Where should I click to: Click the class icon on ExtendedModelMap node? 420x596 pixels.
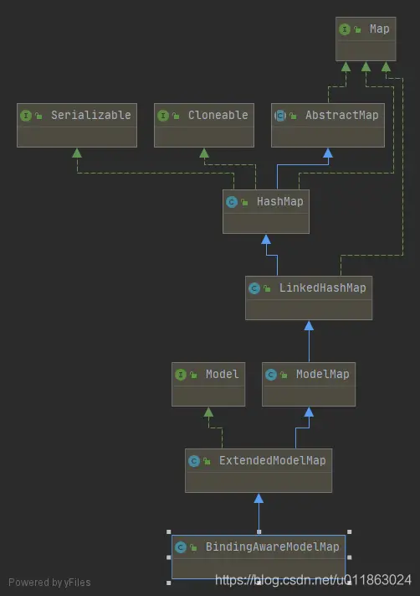pyautogui.click(x=194, y=461)
